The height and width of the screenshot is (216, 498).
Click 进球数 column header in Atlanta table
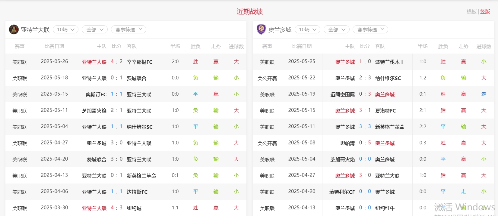236,46
